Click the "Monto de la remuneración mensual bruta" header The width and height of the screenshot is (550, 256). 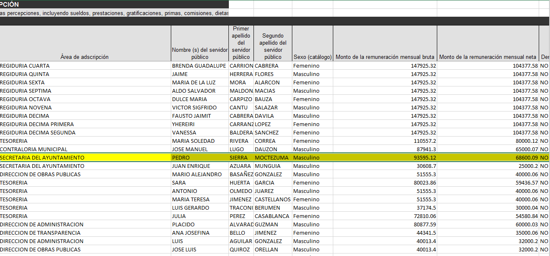tap(385, 57)
